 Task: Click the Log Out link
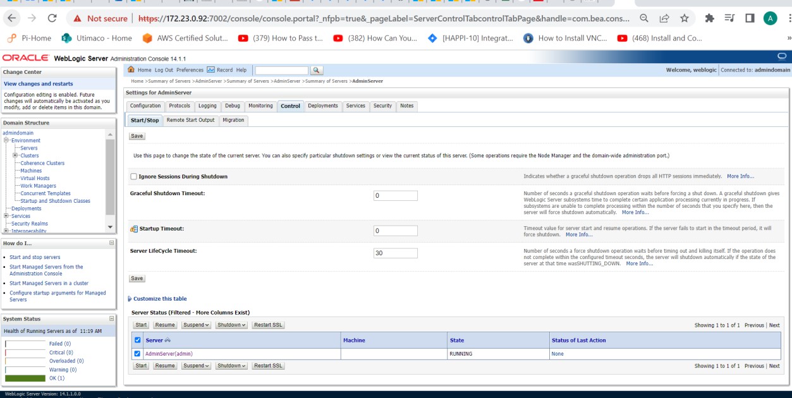click(164, 70)
